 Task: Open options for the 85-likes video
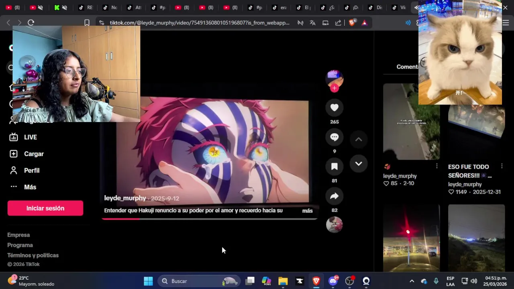(437, 166)
